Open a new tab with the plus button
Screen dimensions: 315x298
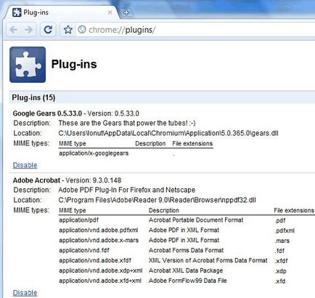(126, 12)
